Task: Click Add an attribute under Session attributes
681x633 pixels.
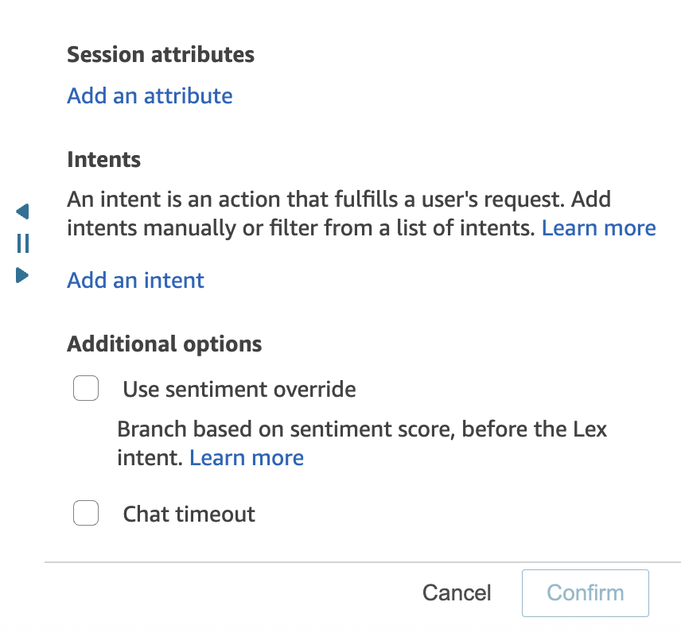Action: (150, 95)
